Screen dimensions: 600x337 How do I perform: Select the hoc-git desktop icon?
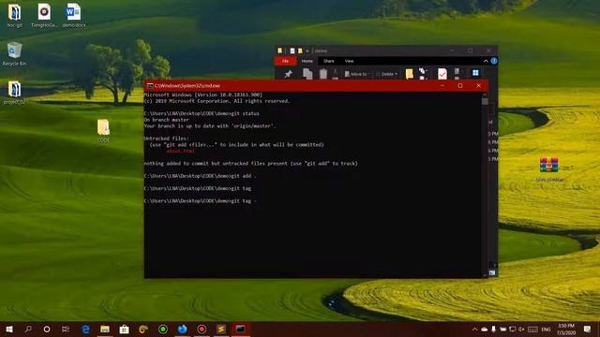point(15,16)
